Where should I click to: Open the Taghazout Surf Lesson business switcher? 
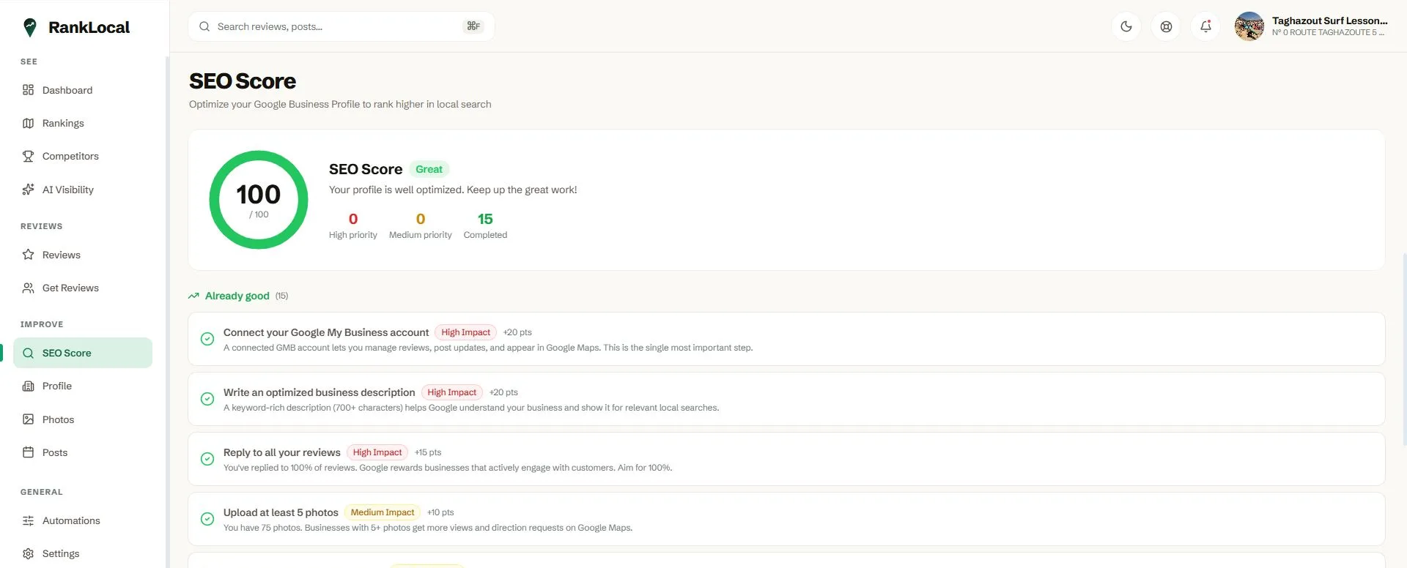coord(1312,26)
